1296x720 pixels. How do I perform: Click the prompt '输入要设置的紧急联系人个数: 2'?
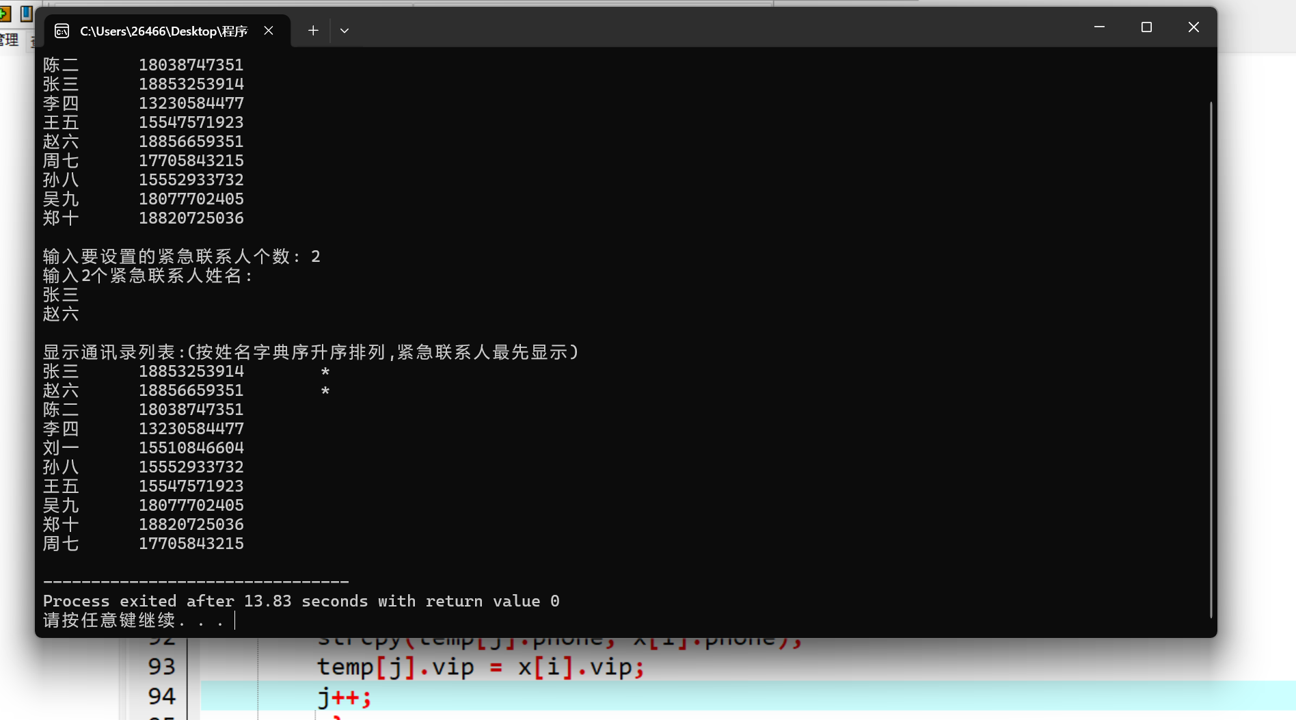click(182, 256)
